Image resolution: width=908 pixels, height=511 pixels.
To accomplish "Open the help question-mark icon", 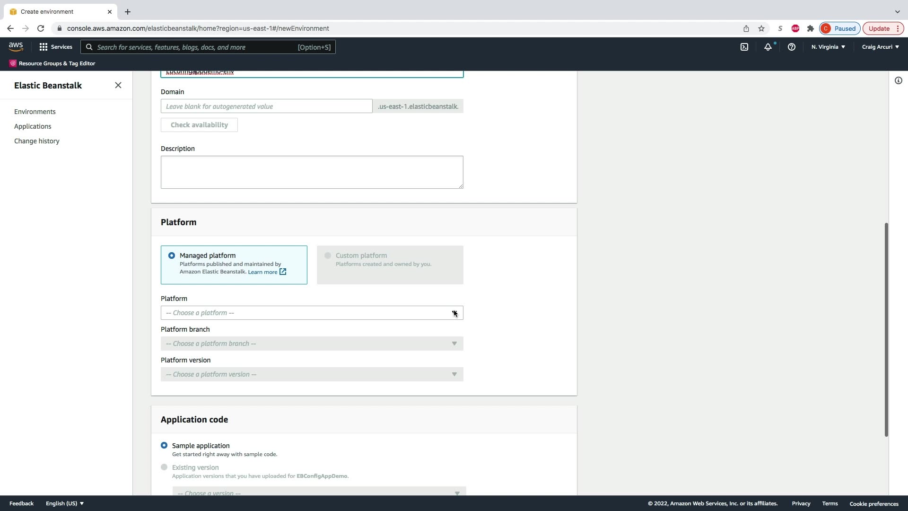I will [x=791, y=47].
